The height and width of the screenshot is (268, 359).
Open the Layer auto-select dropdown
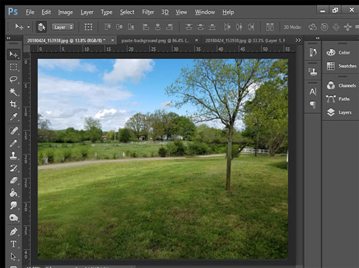click(x=62, y=27)
